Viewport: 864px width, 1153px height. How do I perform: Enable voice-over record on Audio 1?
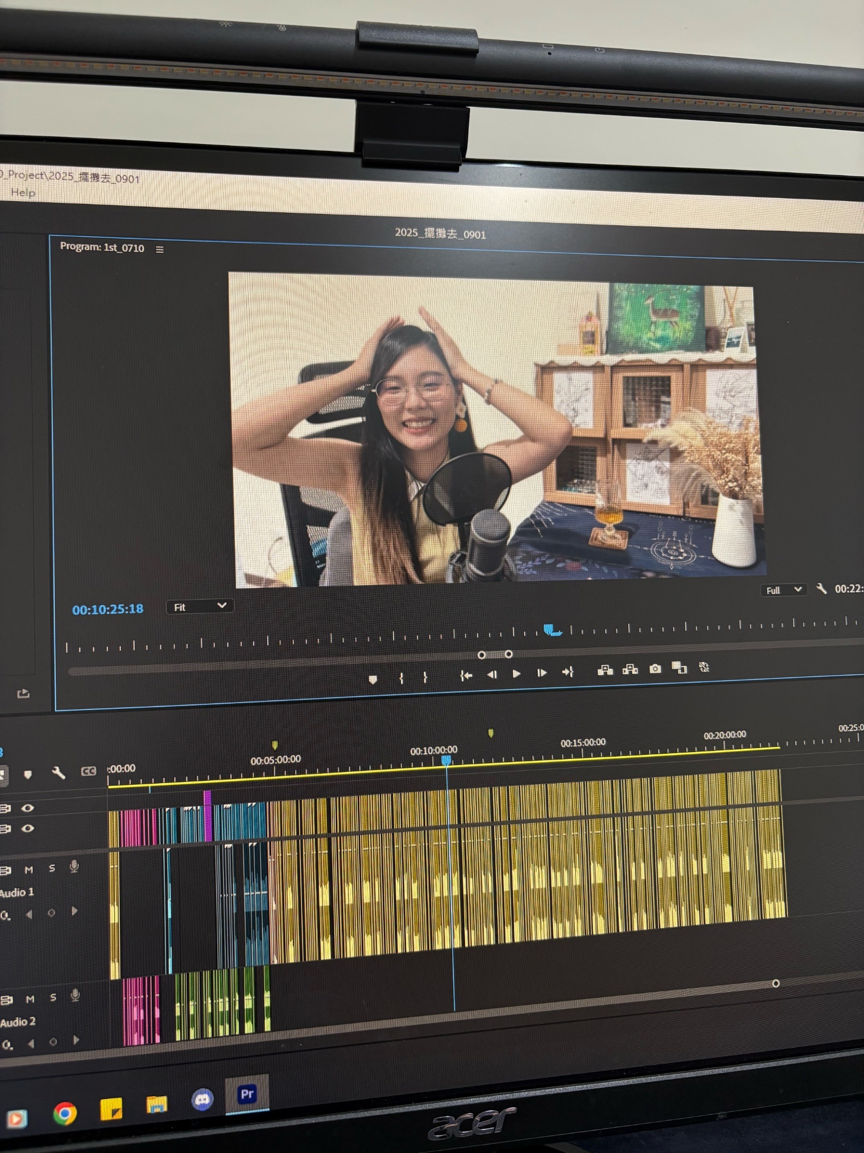point(74,866)
